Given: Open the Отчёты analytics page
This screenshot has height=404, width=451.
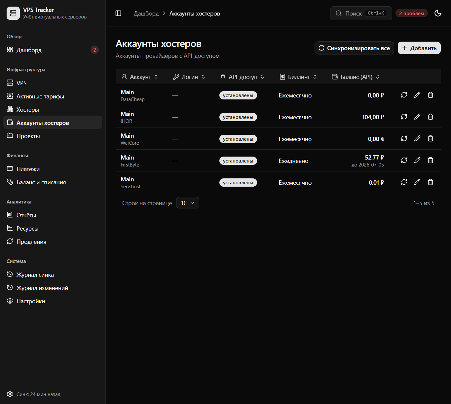Looking at the screenshot, I should 53,215.
